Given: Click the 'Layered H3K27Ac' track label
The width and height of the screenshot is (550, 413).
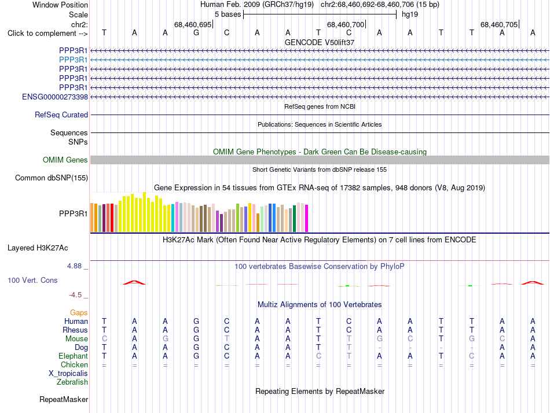Looking at the screenshot, I should click(x=38, y=248).
